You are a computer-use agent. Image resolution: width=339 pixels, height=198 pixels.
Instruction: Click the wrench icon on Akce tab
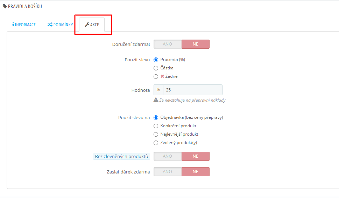[87, 25]
